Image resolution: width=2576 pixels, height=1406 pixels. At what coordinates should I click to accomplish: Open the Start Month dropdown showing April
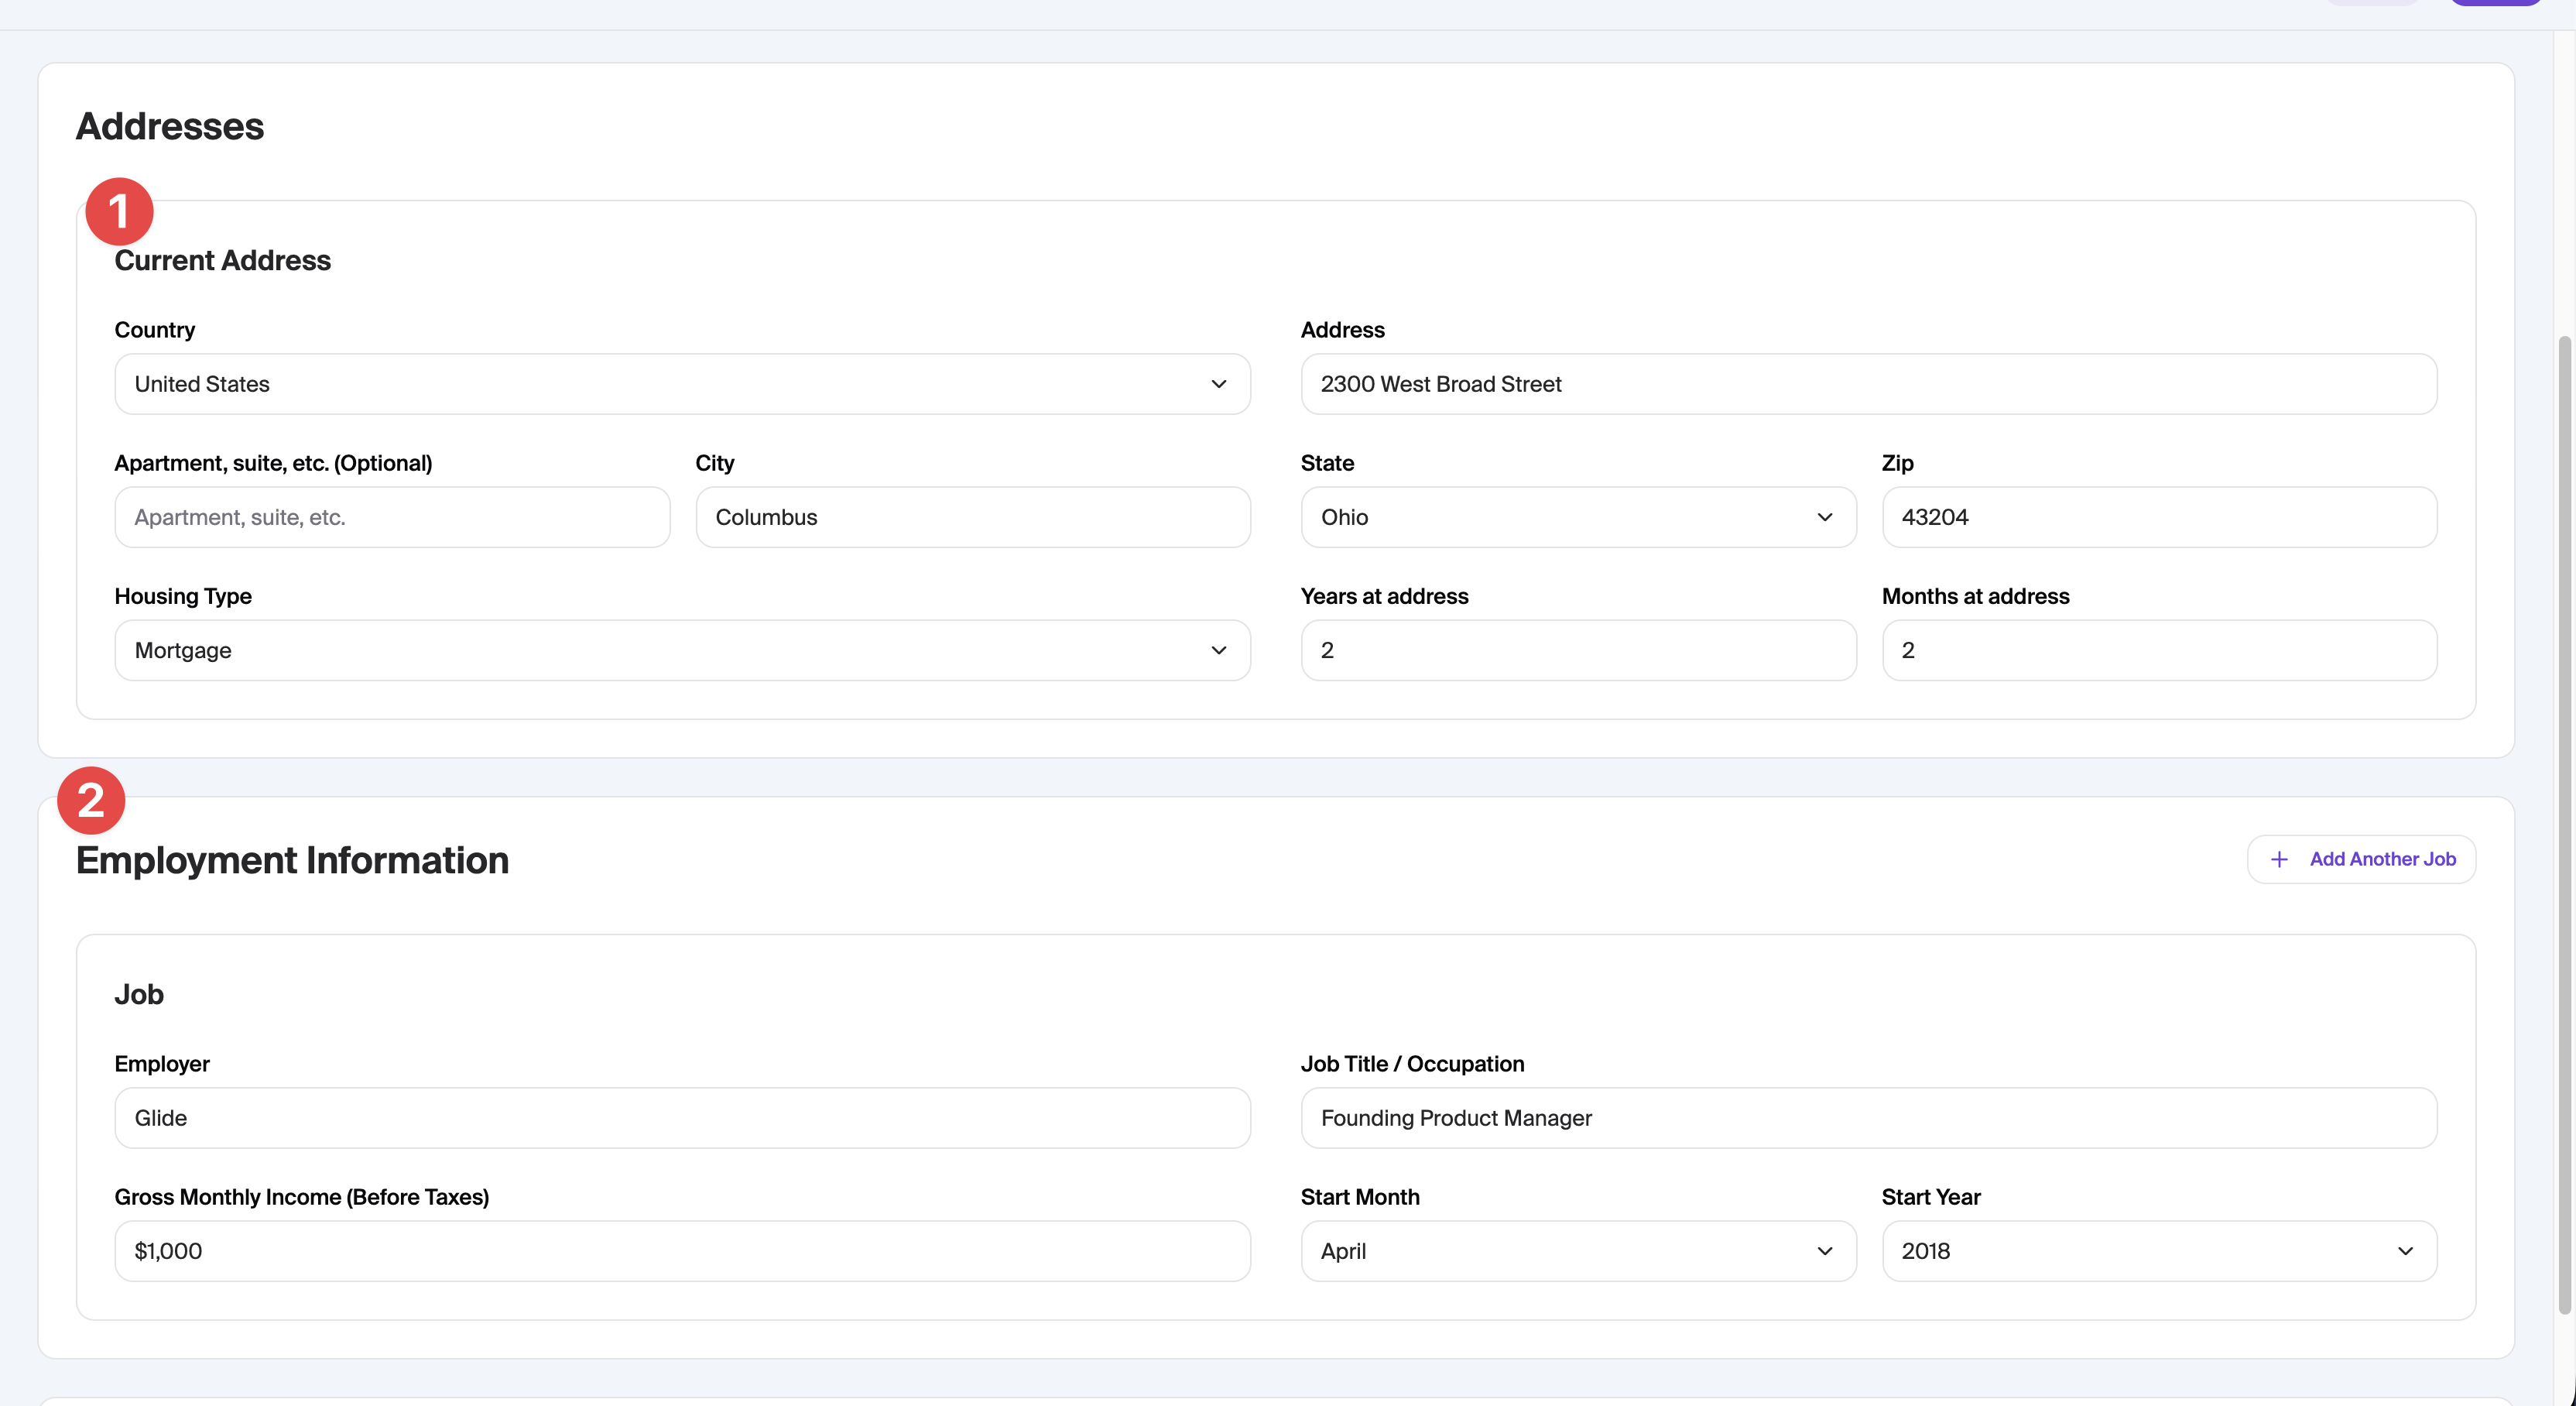(x=1578, y=1251)
